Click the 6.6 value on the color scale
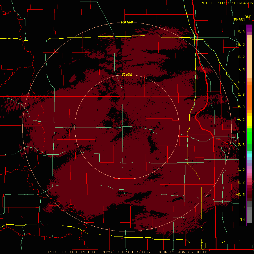Image resolution: width=254 pixels, height=254 pixels. (241, 82)
